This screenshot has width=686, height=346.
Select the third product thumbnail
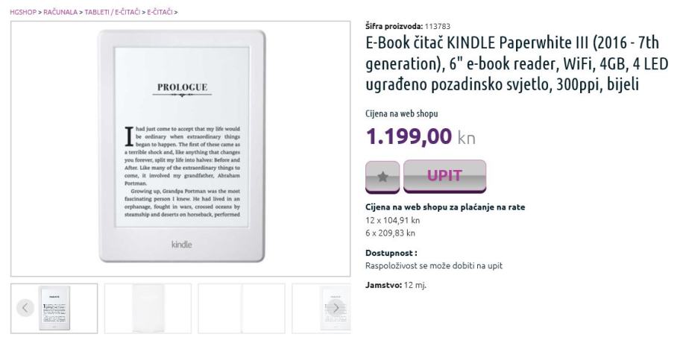coord(242,309)
